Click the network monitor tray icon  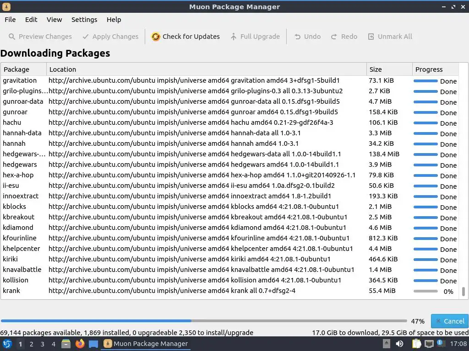tap(429, 344)
